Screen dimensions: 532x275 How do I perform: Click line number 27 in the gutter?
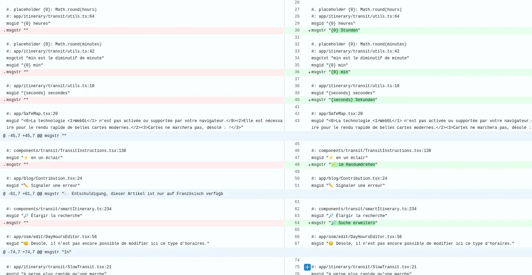pyautogui.click(x=297, y=10)
